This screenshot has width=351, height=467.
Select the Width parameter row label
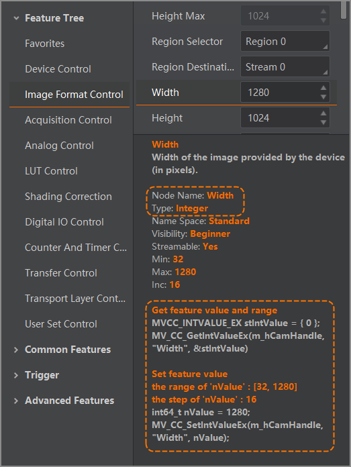tap(165, 93)
